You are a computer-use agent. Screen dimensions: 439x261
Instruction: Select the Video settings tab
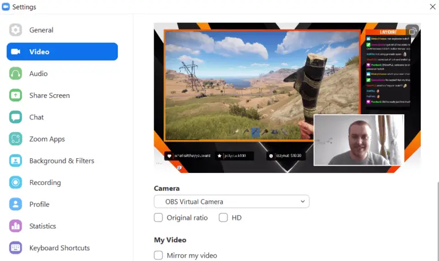pos(62,52)
